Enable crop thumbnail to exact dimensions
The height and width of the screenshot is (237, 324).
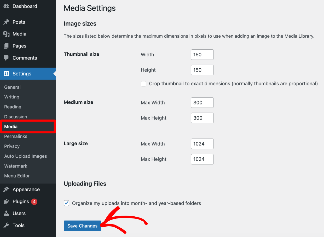[143, 84]
